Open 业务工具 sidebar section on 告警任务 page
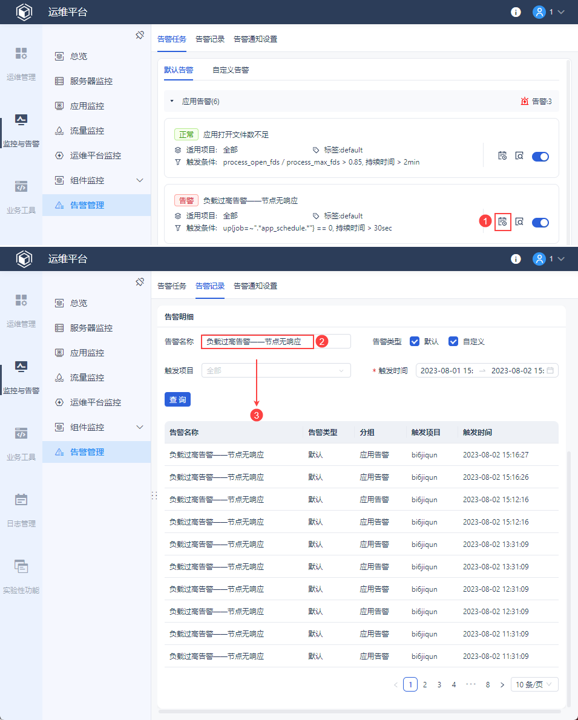The width and height of the screenshot is (578, 720). pos(21,197)
